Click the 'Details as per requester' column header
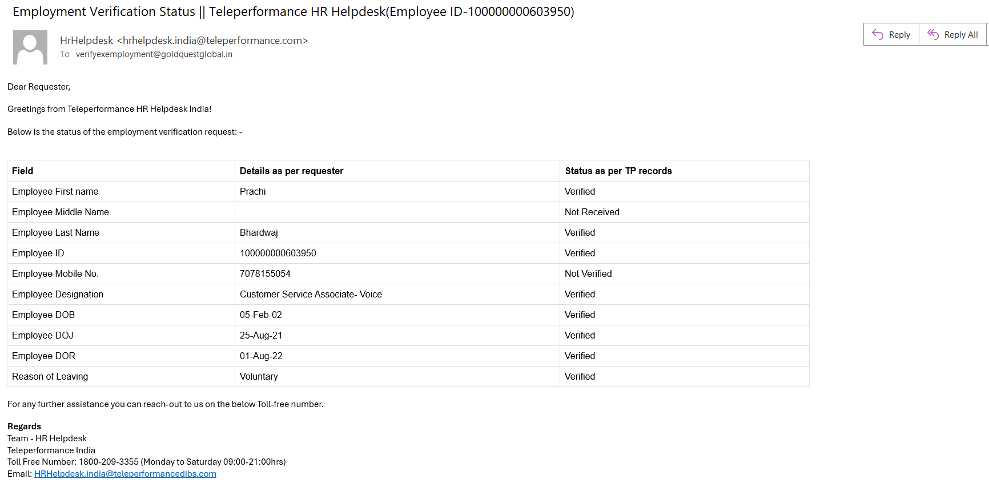 291,171
